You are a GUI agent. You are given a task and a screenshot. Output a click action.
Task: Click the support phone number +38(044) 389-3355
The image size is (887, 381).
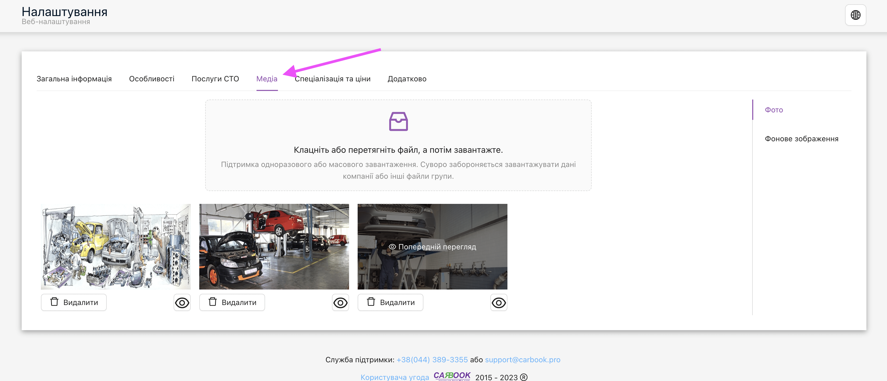[431, 359]
